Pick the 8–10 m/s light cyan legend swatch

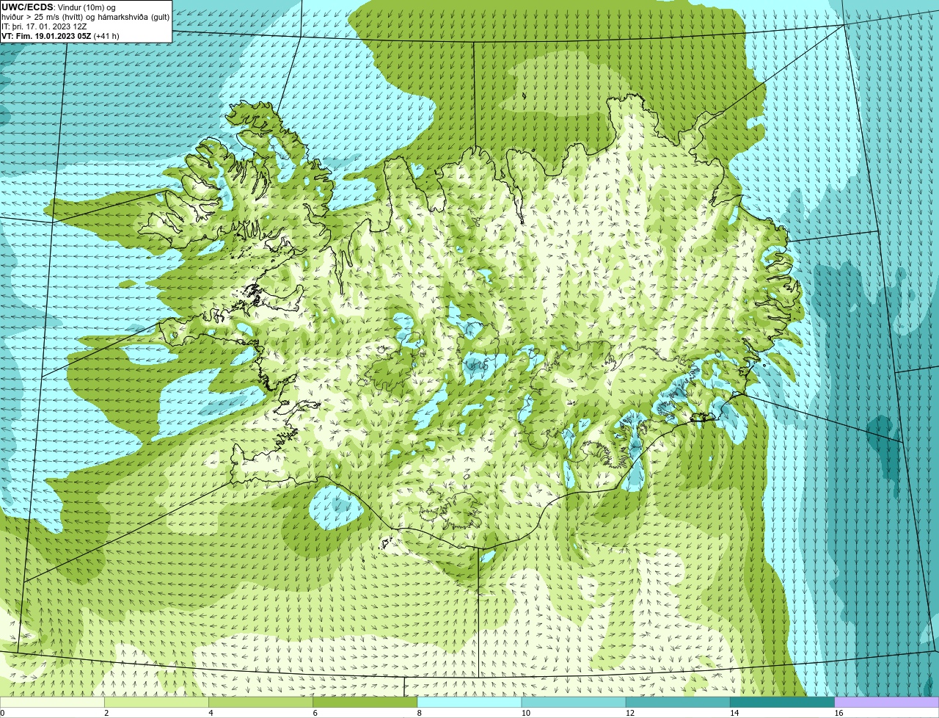[x=469, y=702]
